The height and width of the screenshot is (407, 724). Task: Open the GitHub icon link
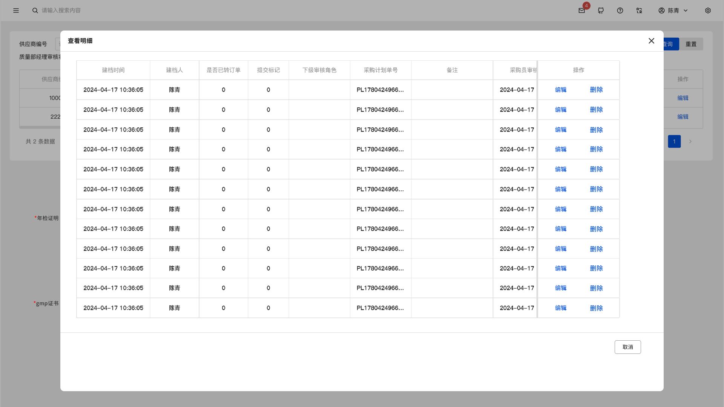[601, 11]
